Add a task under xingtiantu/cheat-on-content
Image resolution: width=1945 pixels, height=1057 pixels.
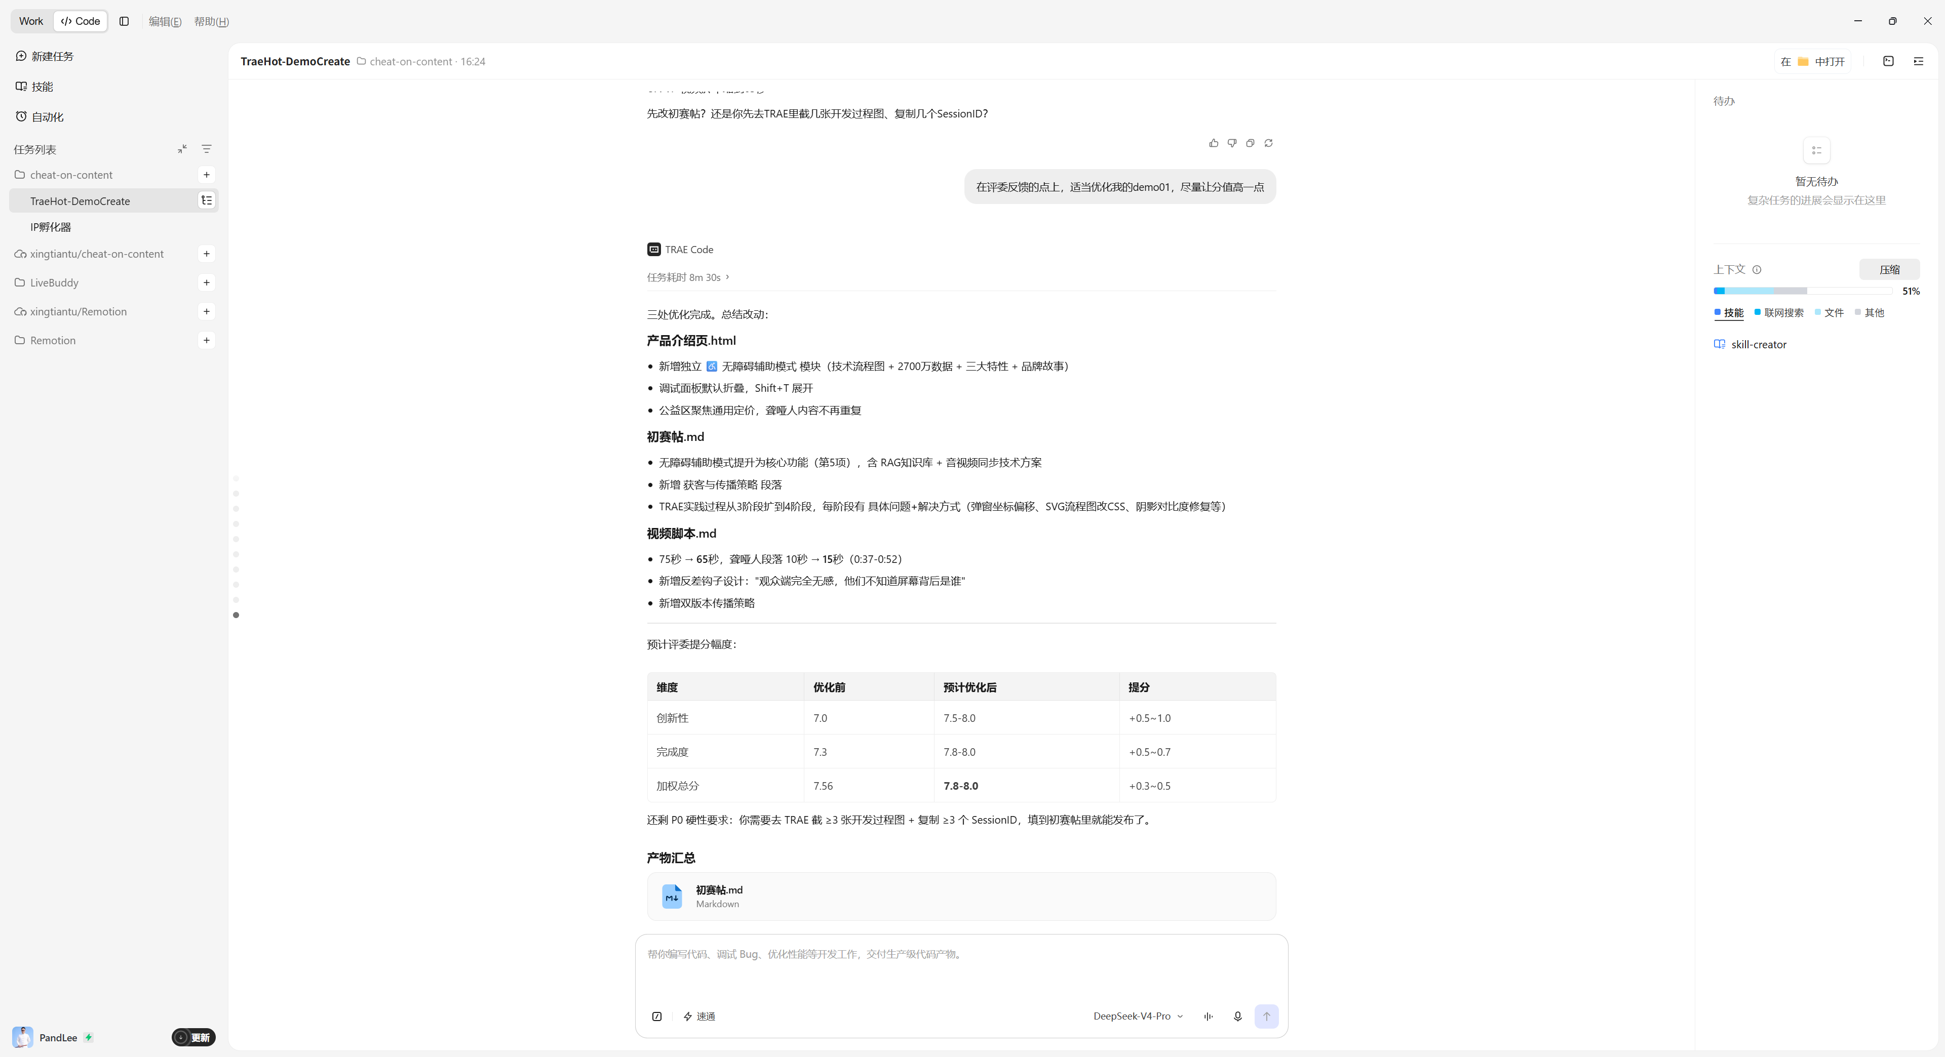point(207,254)
